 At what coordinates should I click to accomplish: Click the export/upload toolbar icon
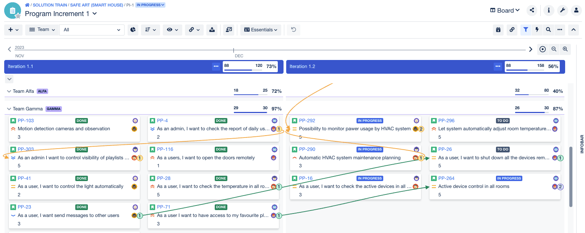coord(212,30)
